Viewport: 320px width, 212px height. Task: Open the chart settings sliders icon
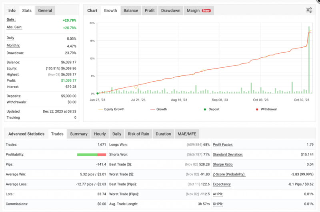309,10
